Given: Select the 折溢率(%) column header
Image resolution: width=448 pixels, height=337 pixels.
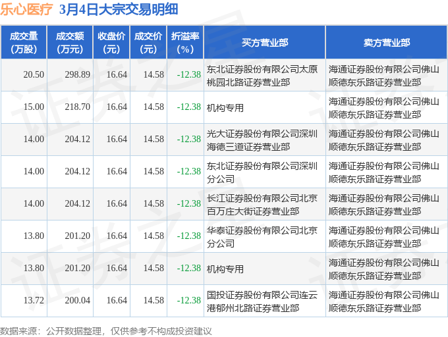Looking at the screenshot, I should click(185, 42).
